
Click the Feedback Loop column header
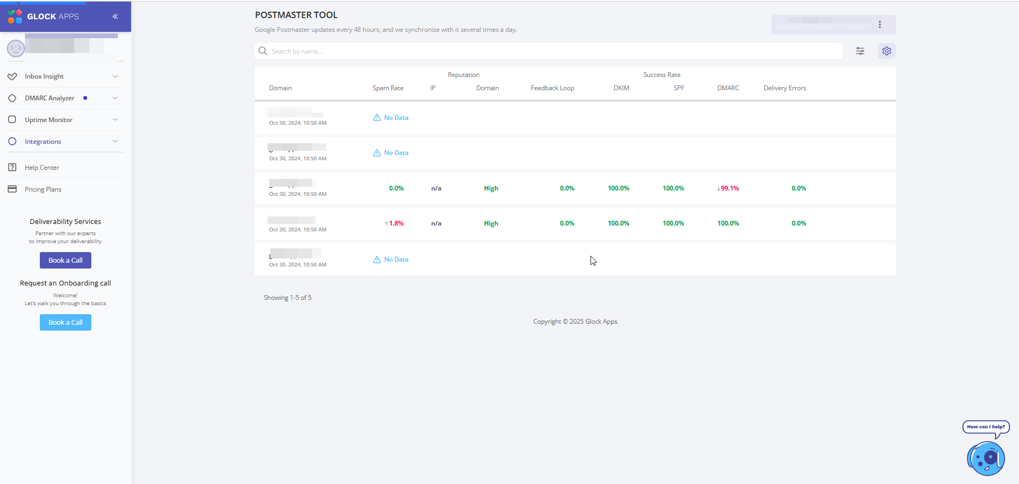coord(553,88)
